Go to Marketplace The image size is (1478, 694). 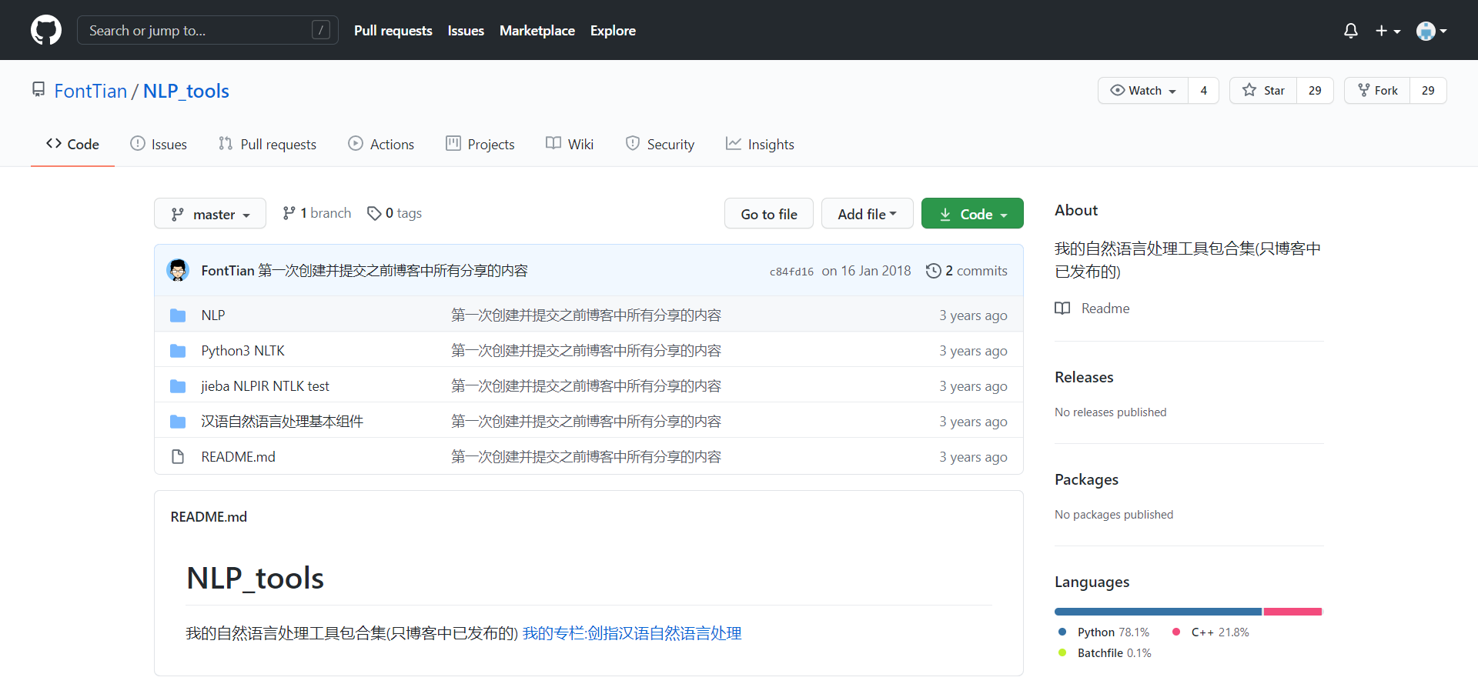tap(537, 31)
